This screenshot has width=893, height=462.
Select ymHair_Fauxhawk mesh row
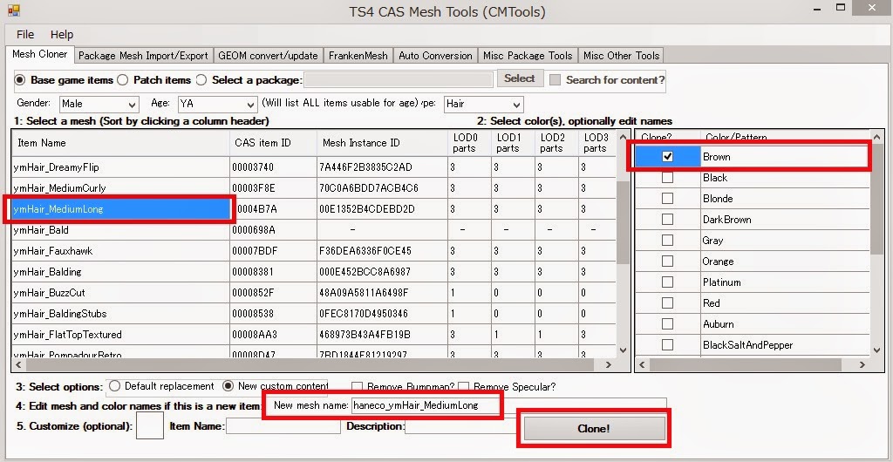point(313,251)
